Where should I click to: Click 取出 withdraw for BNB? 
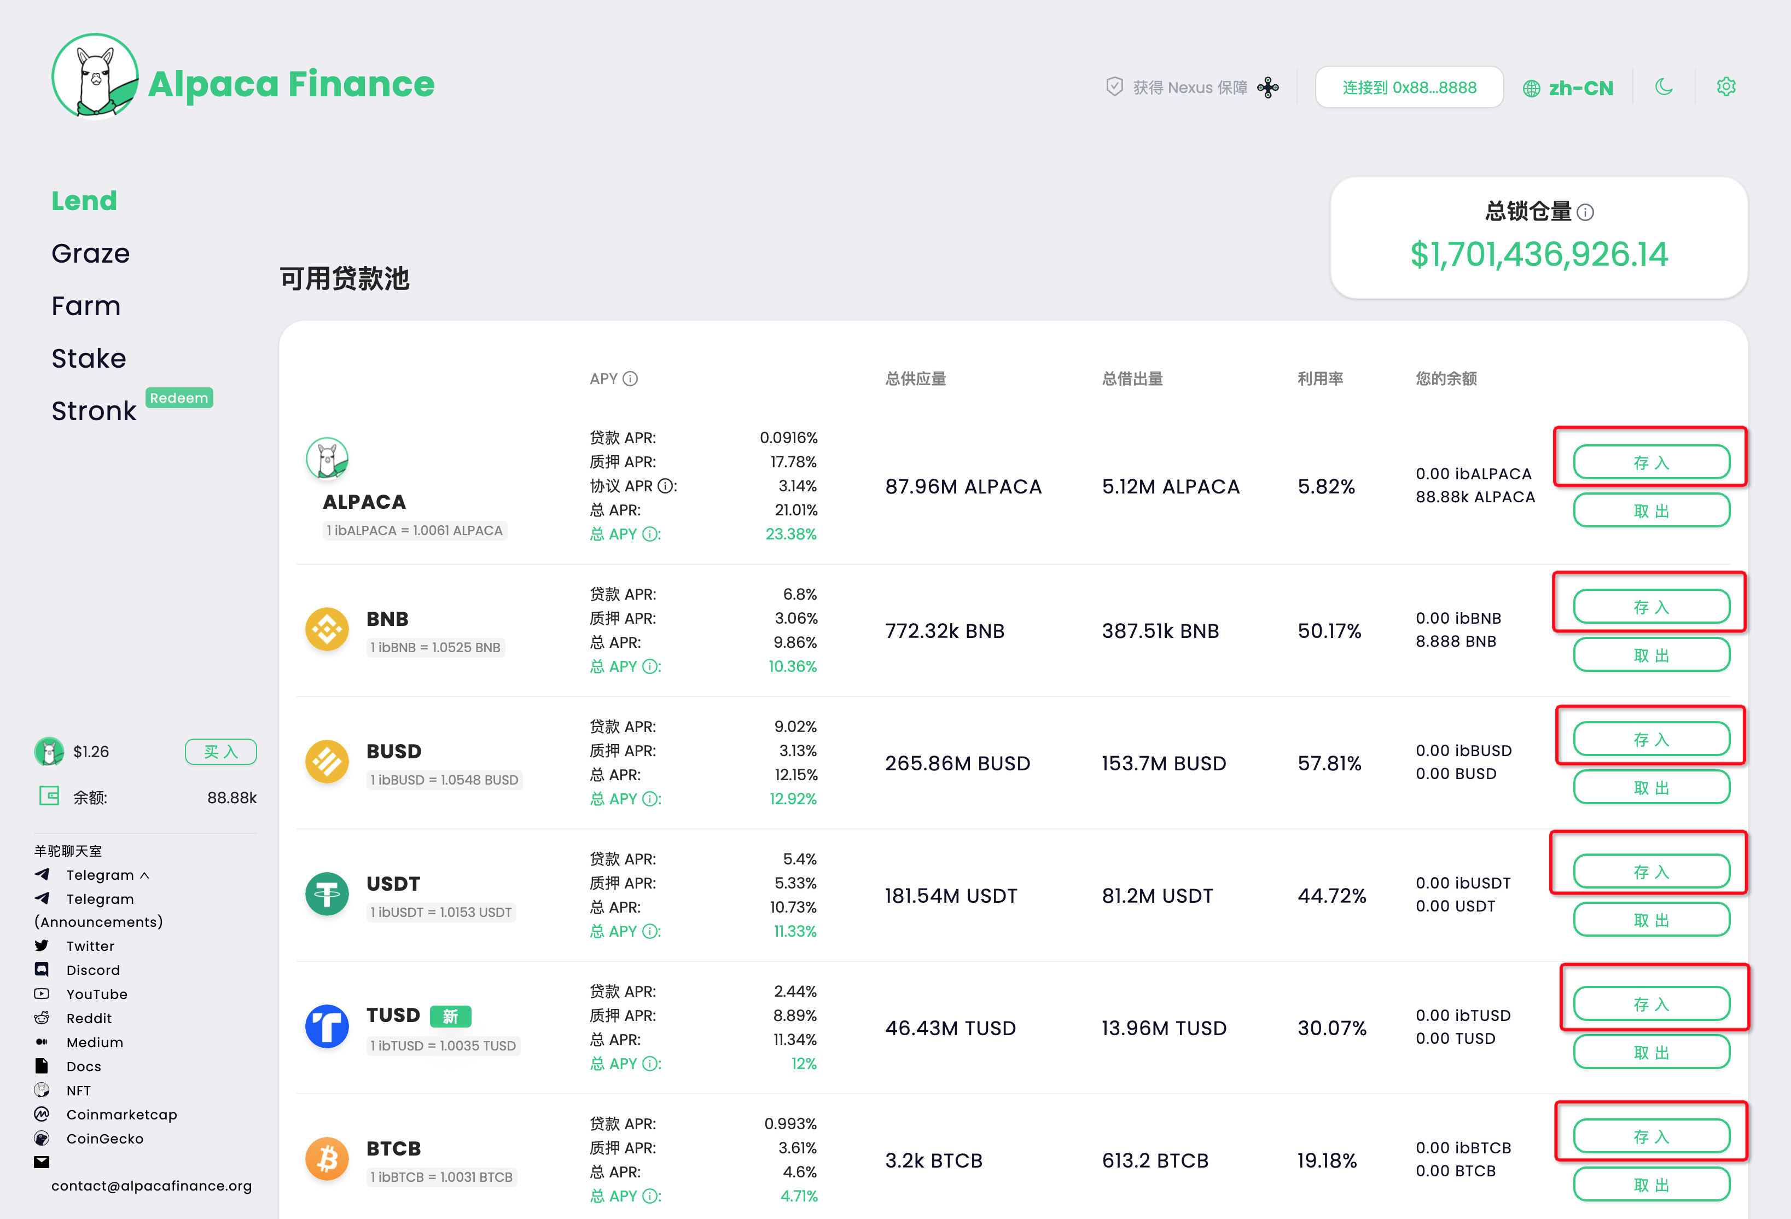(x=1651, y=654)
